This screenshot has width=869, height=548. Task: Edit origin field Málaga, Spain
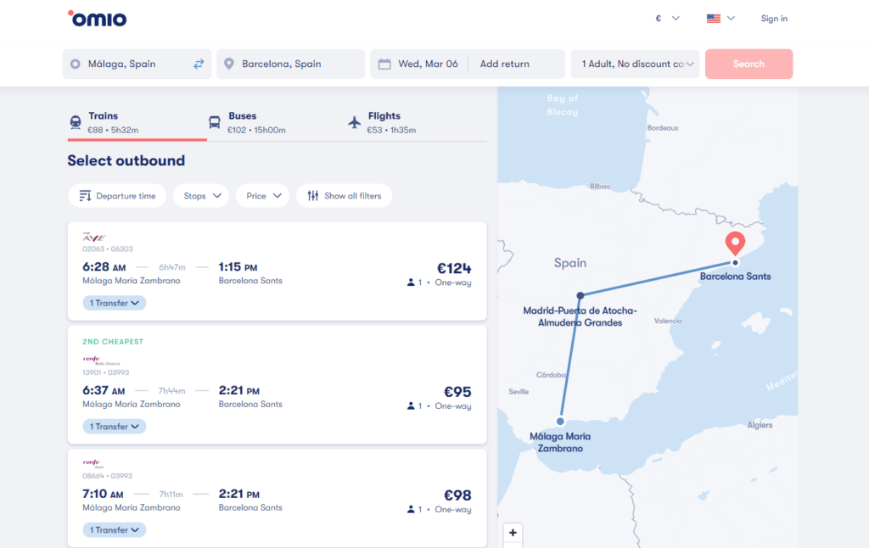pyautogui.click(x=137, y=64)
